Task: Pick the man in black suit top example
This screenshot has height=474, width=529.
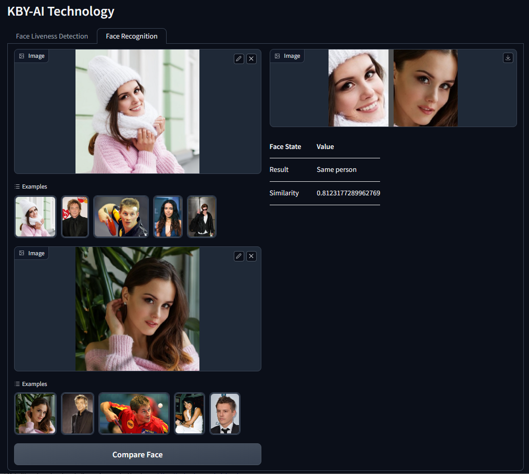Action: [75, 217]
